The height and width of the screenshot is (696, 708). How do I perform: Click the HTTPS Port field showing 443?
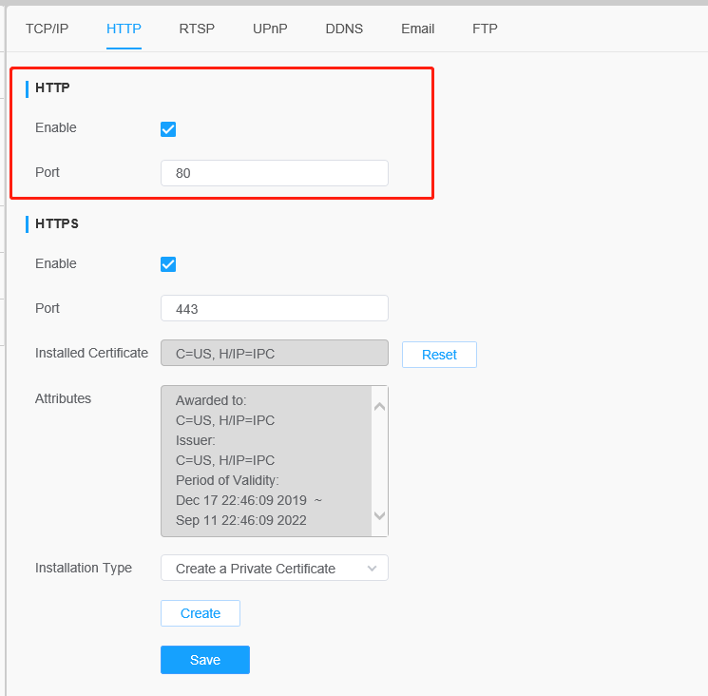(x=275, y=308)
